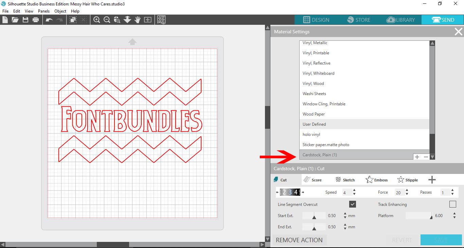
Task: Enable the Track Enhancing checkbox
Action: 453,204
